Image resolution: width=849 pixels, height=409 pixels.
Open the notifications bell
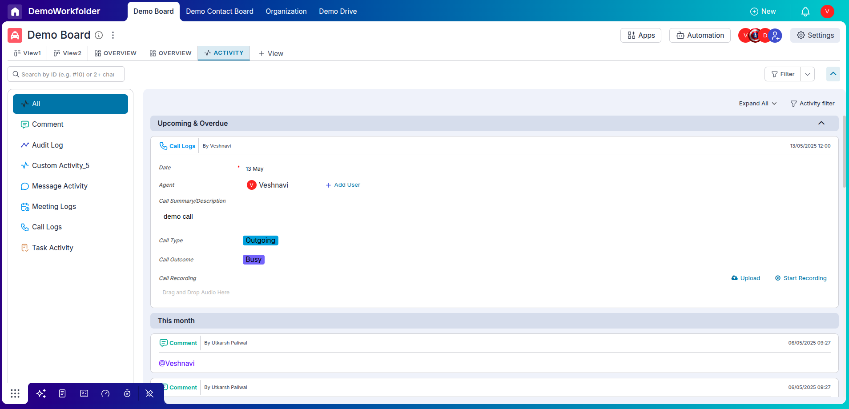coord(805,12)
